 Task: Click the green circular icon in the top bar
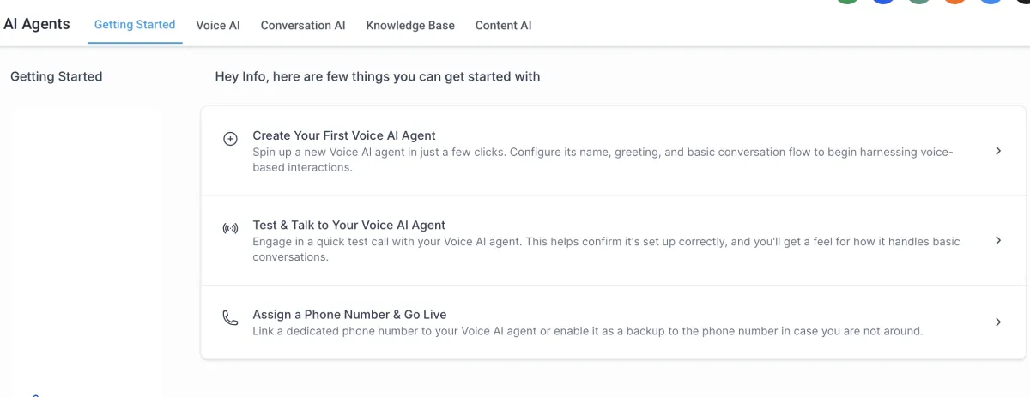pyautogui.click(x=848, y=2)
